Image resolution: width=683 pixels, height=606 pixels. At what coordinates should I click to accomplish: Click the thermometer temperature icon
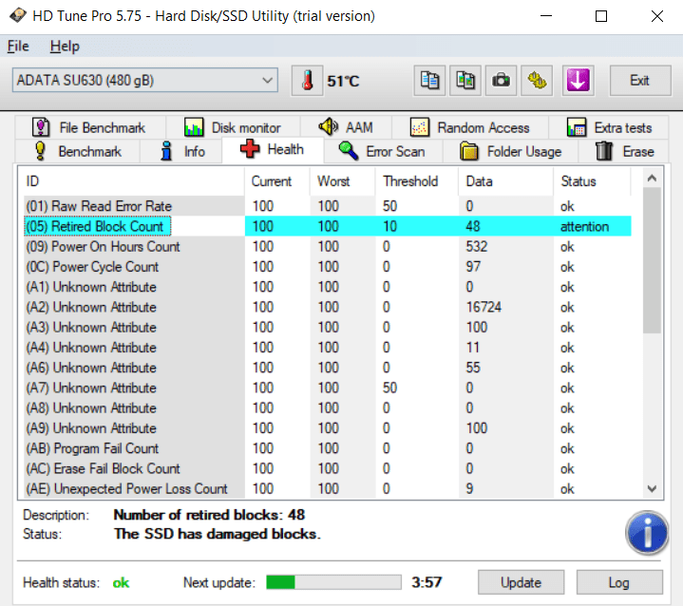click(x=307, y=81)
